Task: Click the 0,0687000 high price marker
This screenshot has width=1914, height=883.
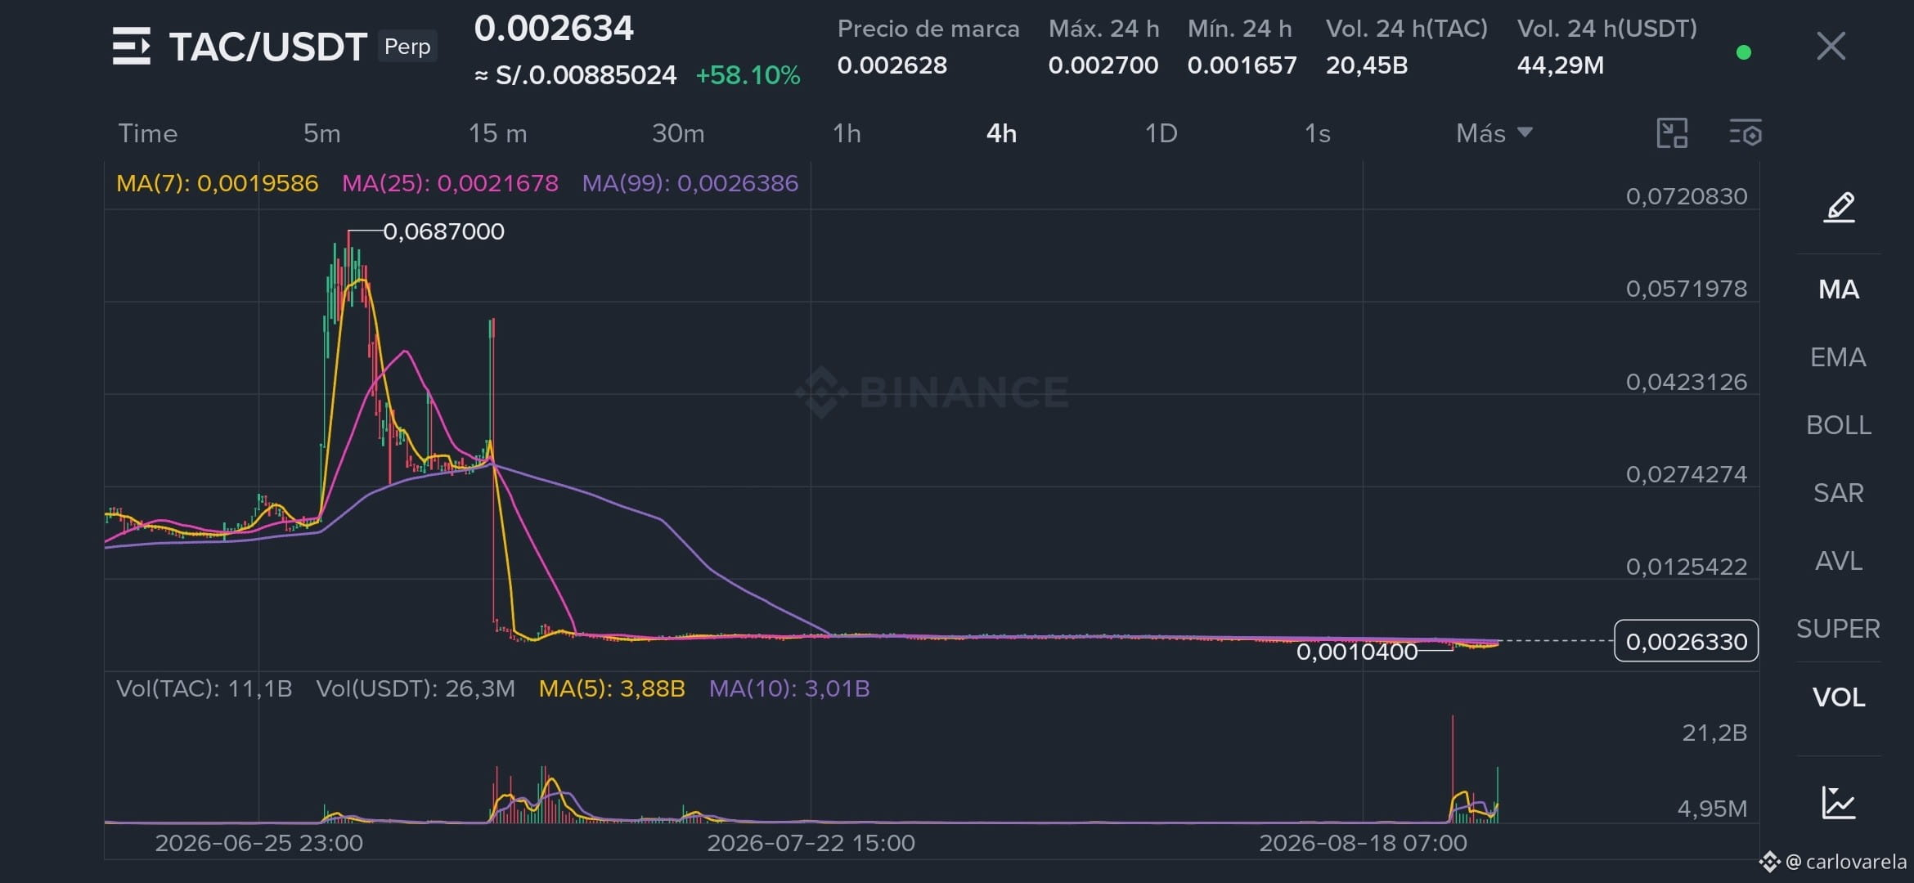Action: pos(443,231)
